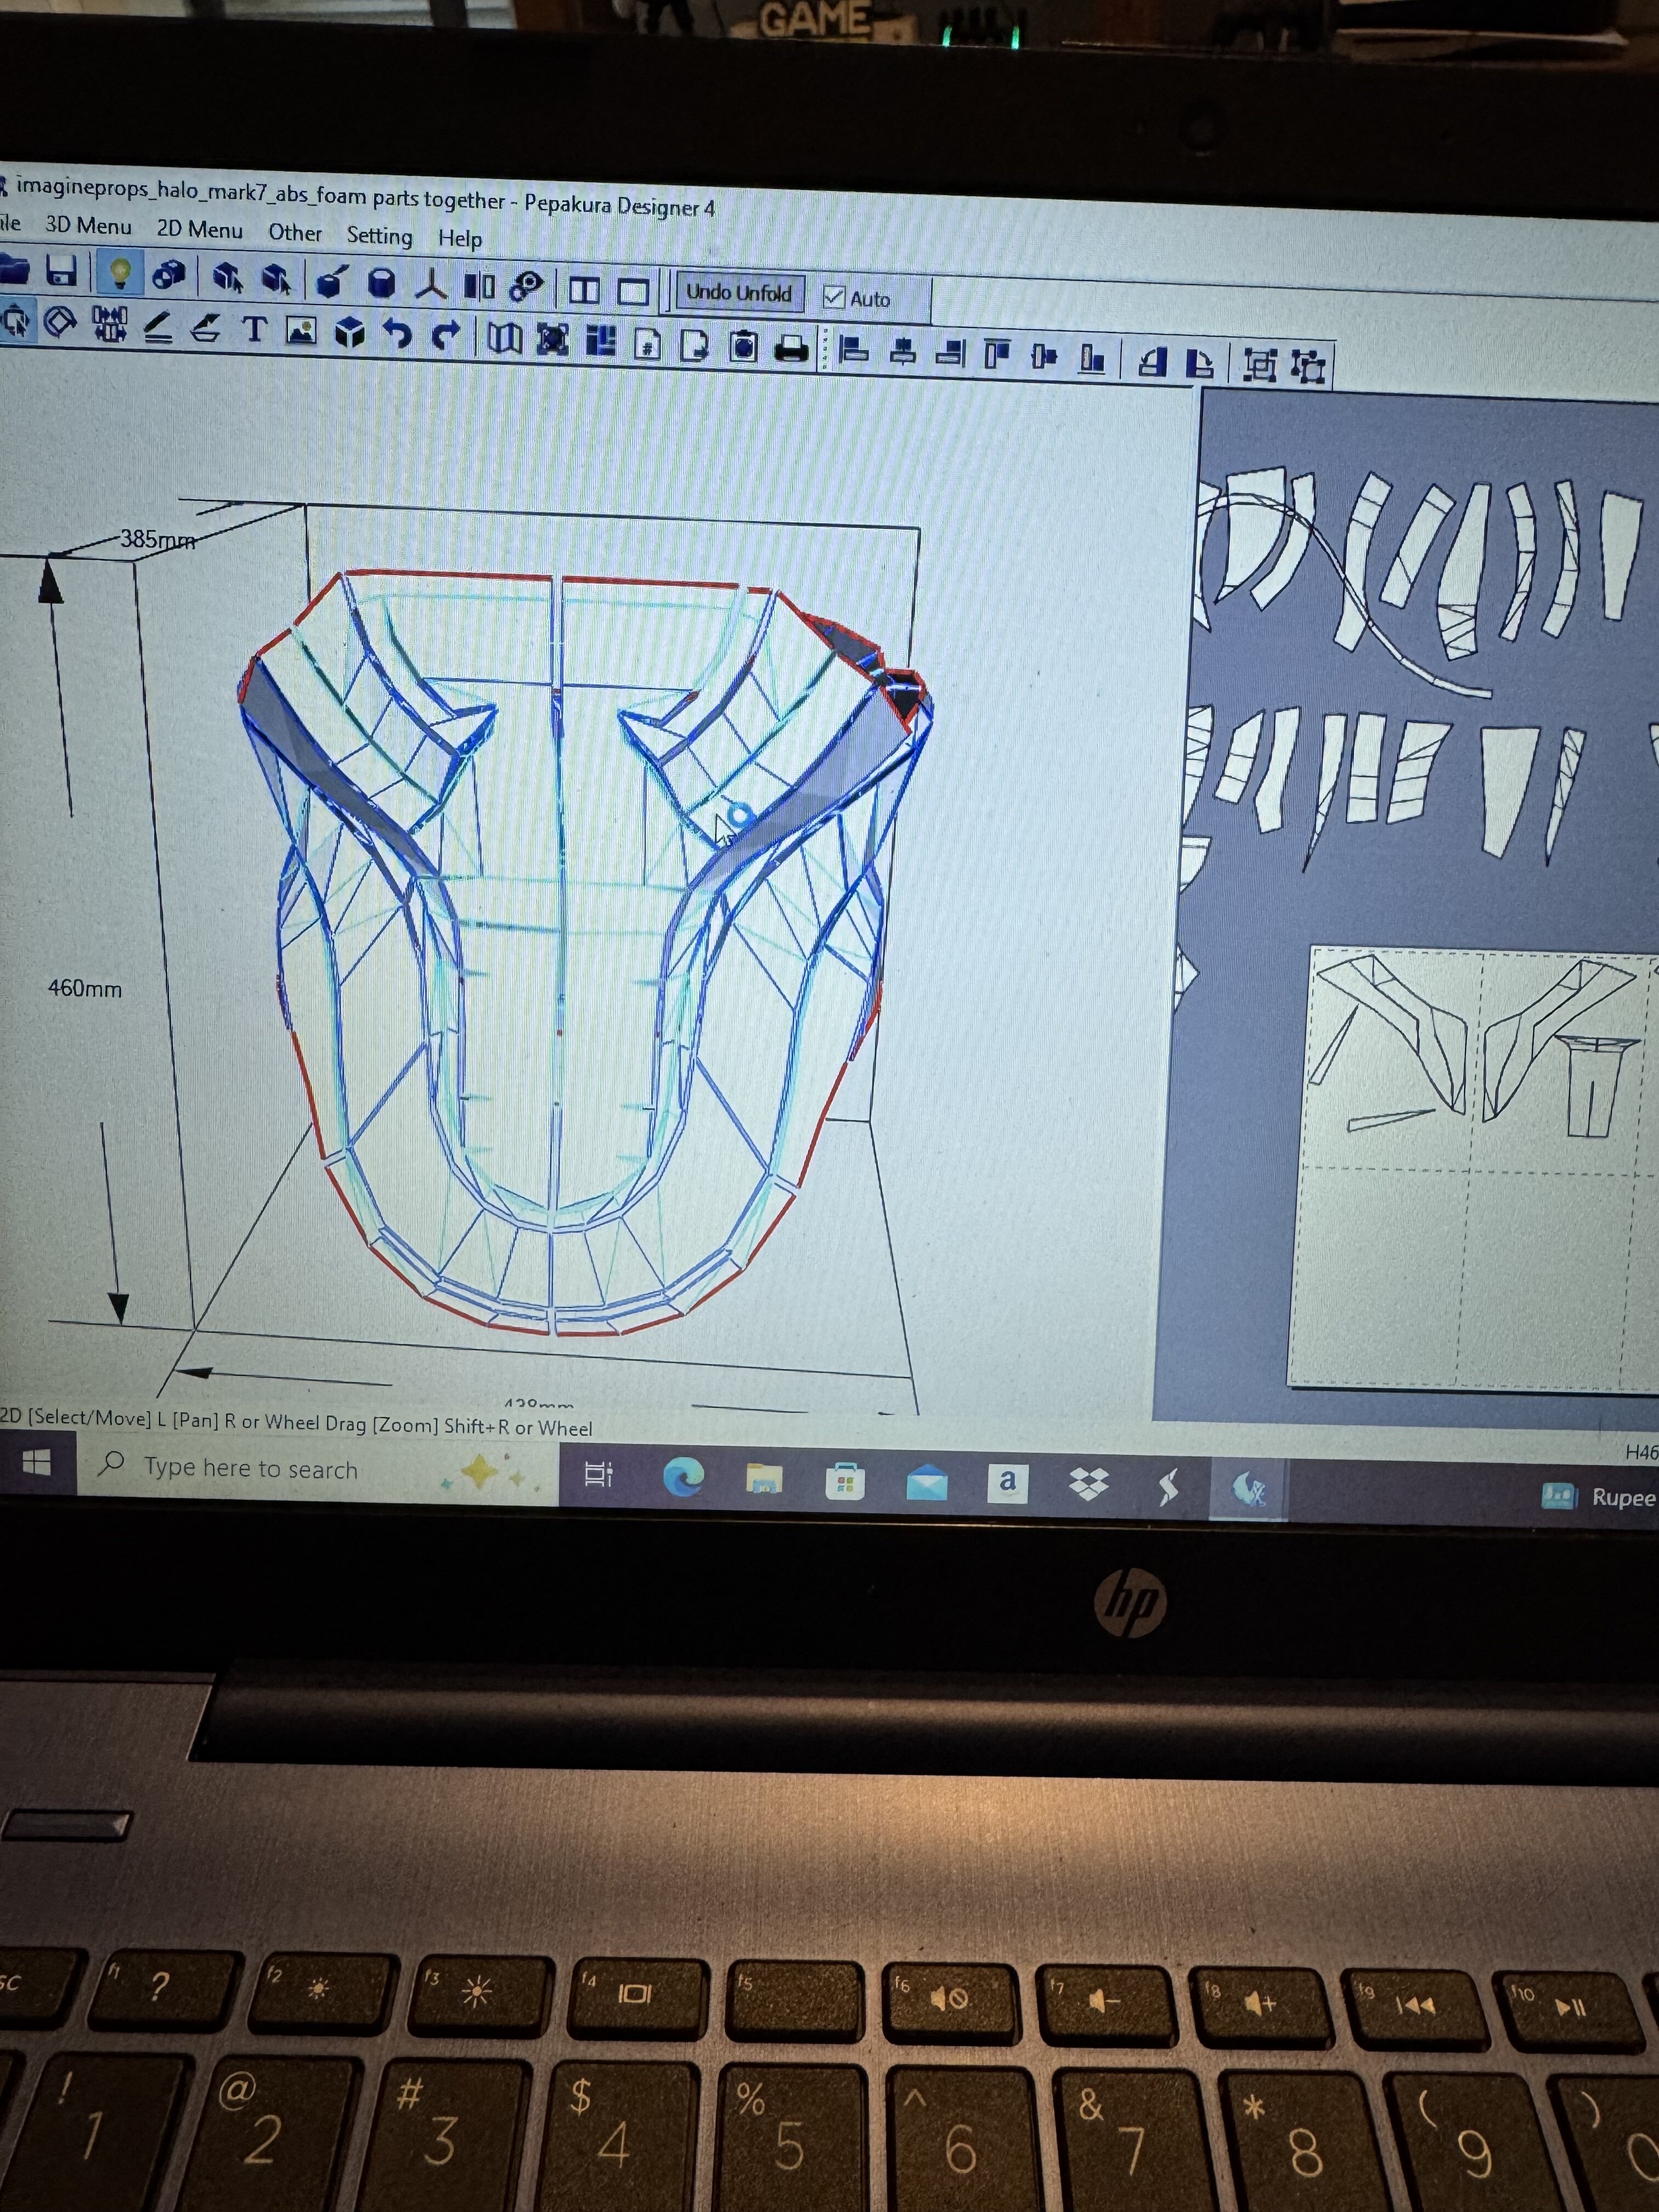
Task: Open the Help menu
Action: (460, 239)
